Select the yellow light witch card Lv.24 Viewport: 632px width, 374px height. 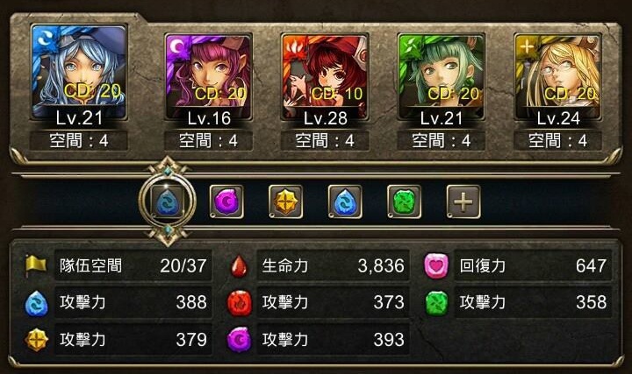558,77
